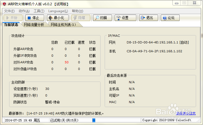Screen dimensions: 203x125
Task: Click 拦截 status for 对外伪造IP攻击
Action: pos(92,69)
